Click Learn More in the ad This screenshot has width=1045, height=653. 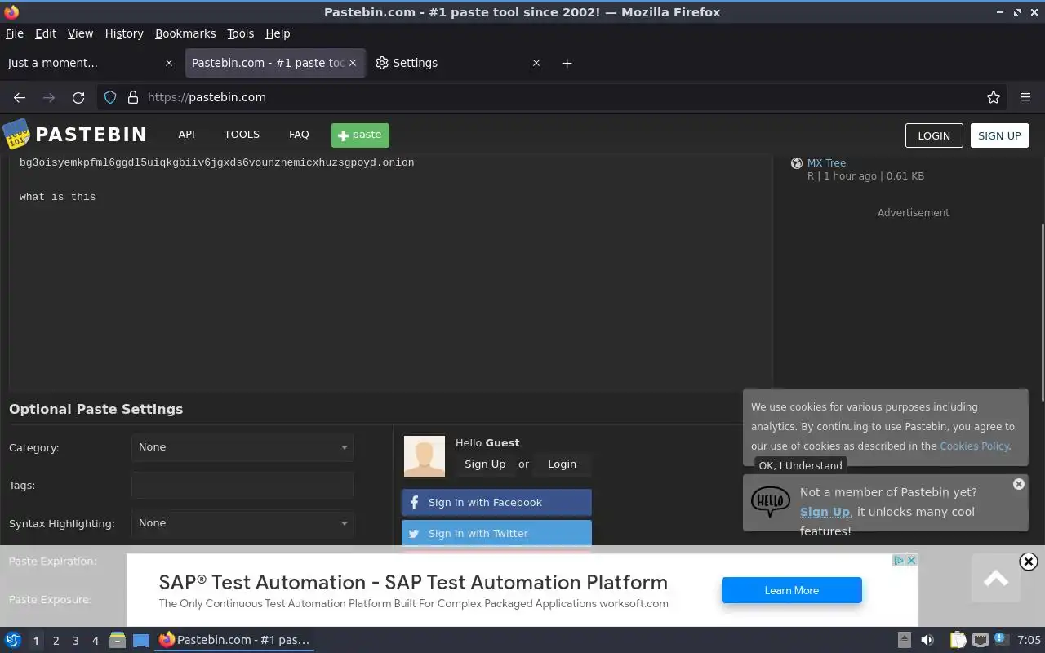click(x=791, y=590)
